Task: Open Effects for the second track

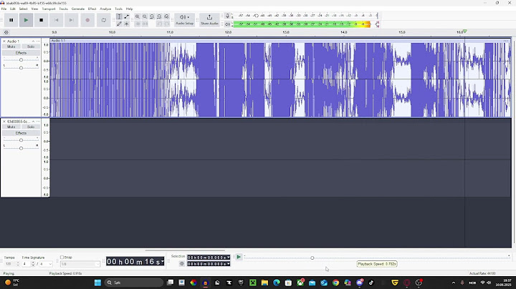Action: point(21,133)
